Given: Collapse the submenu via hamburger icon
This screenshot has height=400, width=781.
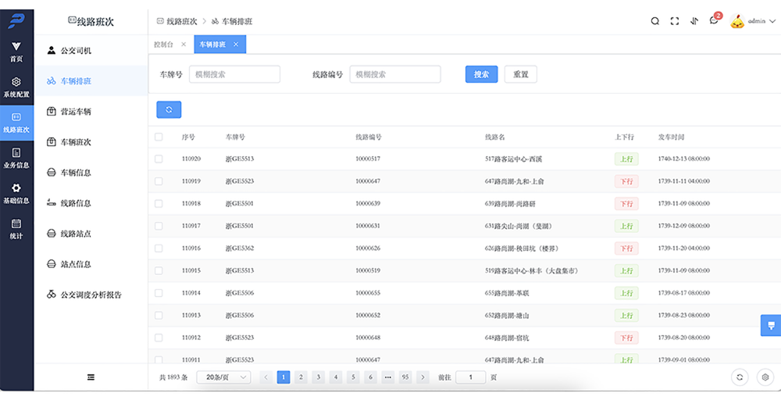Looking at the screenshot, I should (91, 377).
